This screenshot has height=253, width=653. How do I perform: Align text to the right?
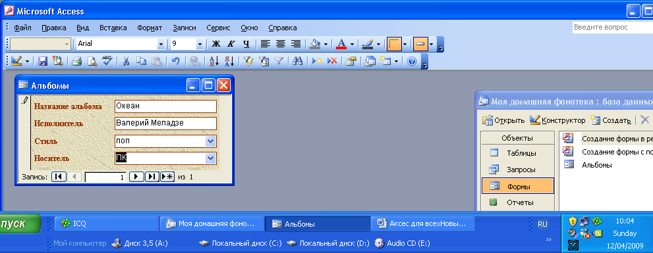pyautogui.click(x=296, y=43)
